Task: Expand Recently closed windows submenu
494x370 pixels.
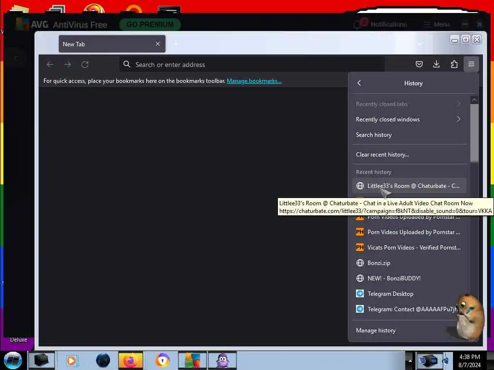Action: [x=409, y=119]
